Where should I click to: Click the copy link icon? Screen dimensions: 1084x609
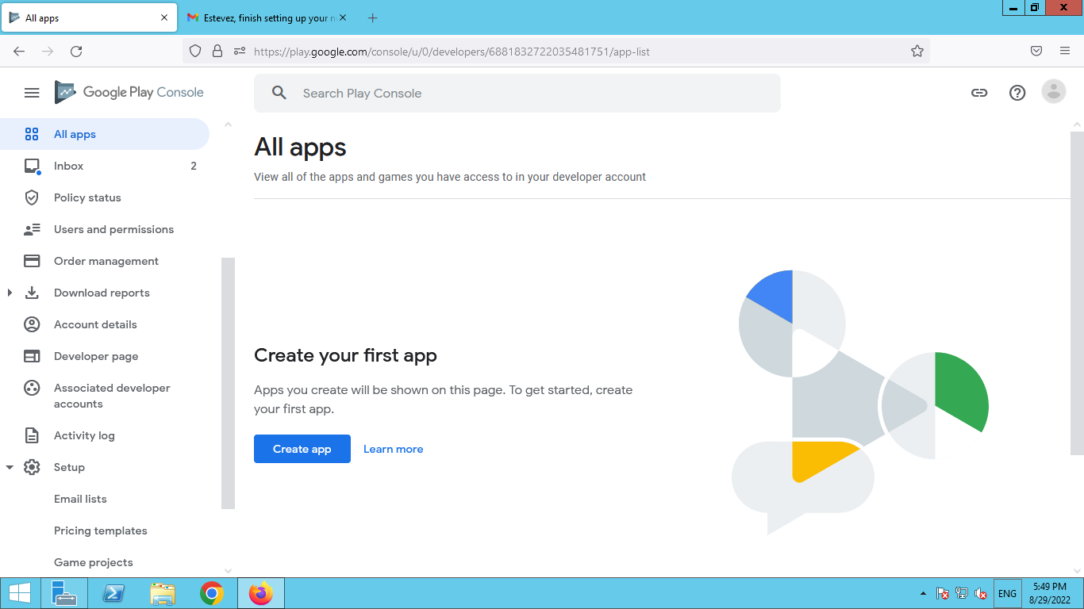click(x=979, y=93)
